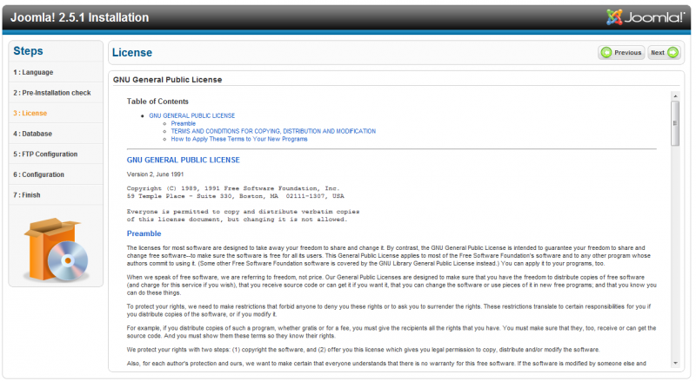The height and width of the screenshot is (381, 696).
Task: Click the 'License' page heading
Action: 132,53
